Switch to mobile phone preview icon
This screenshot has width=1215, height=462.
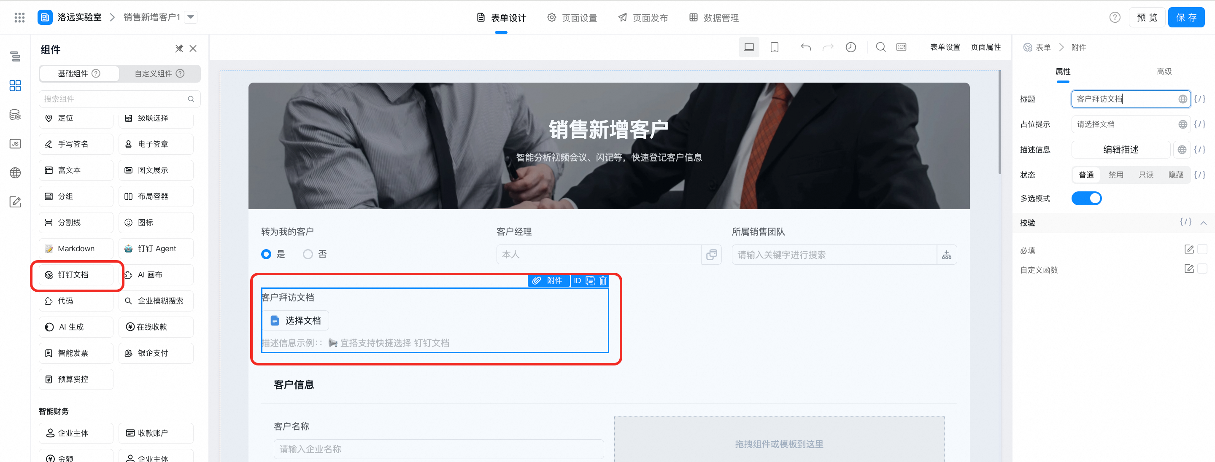coord(774,47)
